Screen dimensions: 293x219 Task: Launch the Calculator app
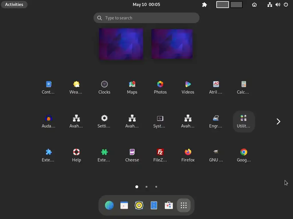click(244, 88)
